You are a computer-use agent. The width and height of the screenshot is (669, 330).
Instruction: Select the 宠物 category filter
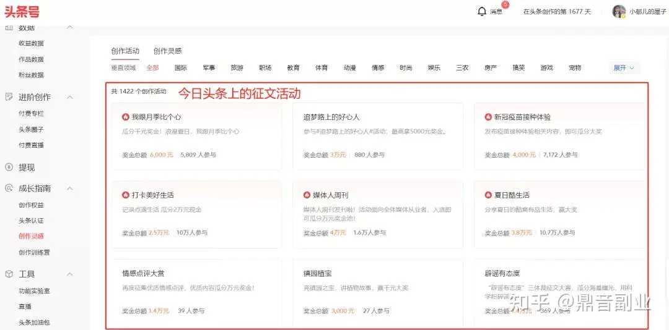pyautogui.click(x=575, y=68)
